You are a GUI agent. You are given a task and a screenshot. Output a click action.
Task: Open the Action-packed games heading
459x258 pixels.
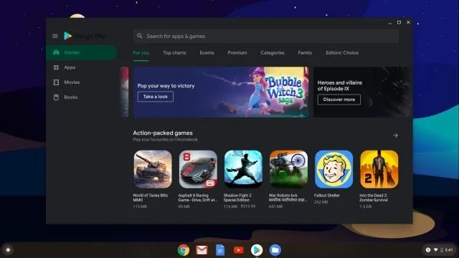point(163,133)
